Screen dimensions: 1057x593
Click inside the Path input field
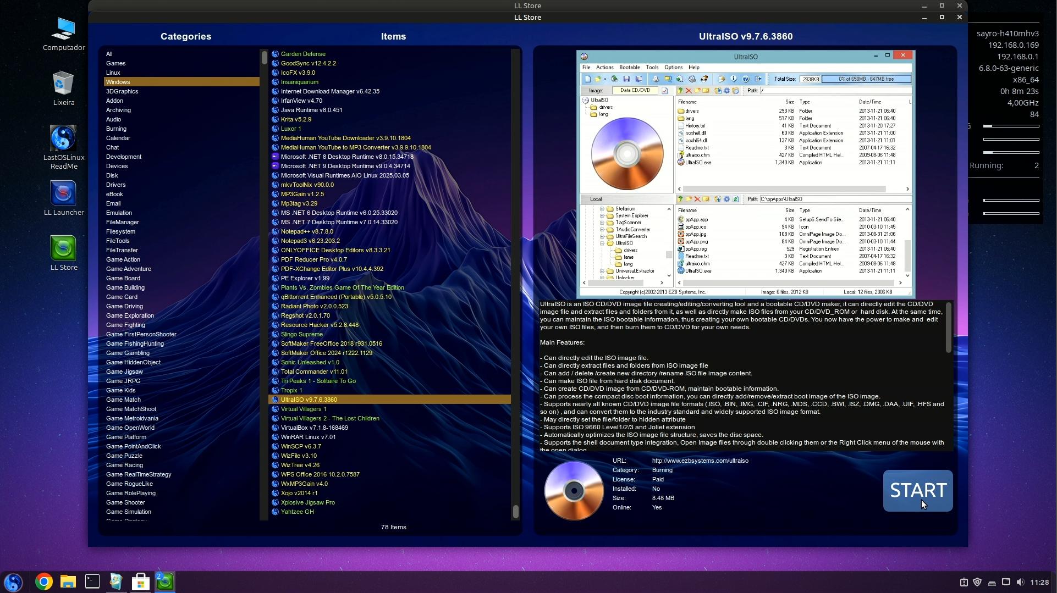[825, 90]
